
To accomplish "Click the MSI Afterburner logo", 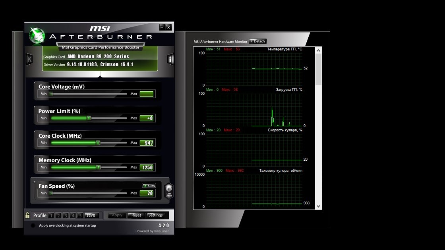I will point(37,36).
